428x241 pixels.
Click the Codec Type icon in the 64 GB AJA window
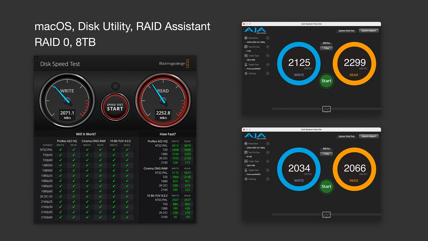point(246,161)
